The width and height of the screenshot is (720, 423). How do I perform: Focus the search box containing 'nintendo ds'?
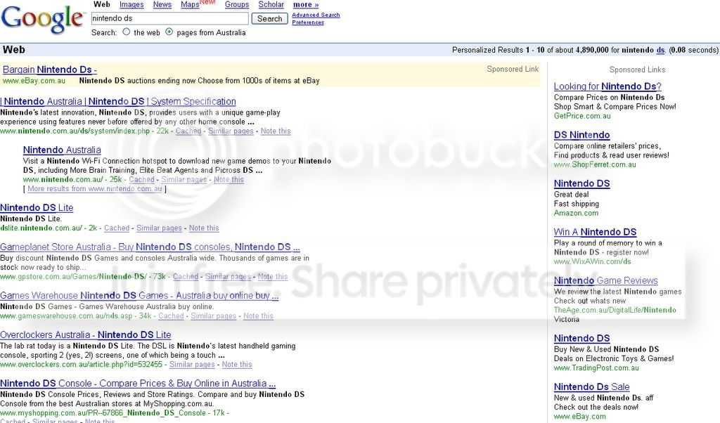[x=170, y=18]
